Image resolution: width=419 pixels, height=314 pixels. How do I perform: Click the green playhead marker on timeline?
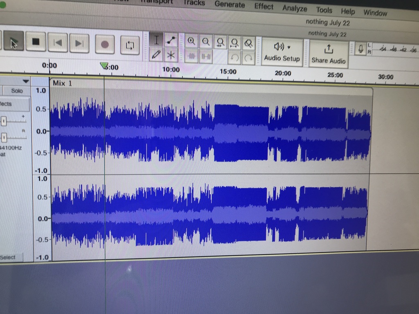pyautogui.click(x=104, y=66)
